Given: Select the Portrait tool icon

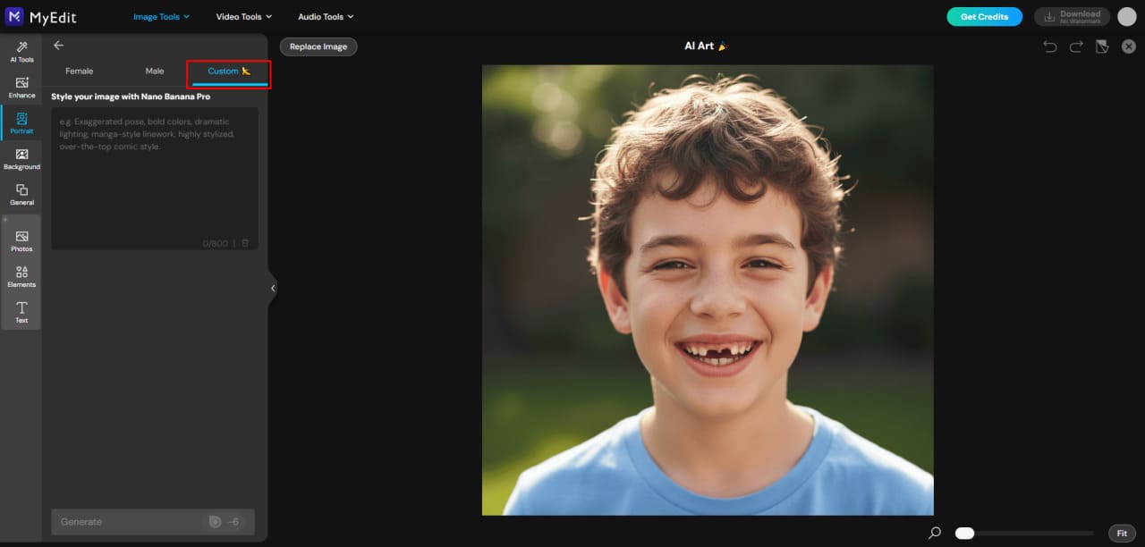Looking at the screenshot, I should [21, 123].
